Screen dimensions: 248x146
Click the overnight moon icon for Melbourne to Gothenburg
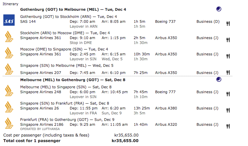point(219,79)
